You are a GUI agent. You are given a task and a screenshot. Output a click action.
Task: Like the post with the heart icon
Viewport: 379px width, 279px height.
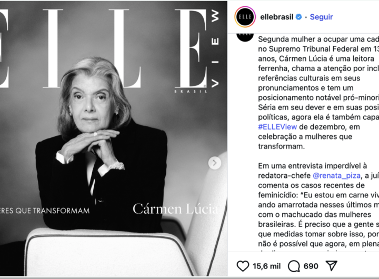point(243,266)
